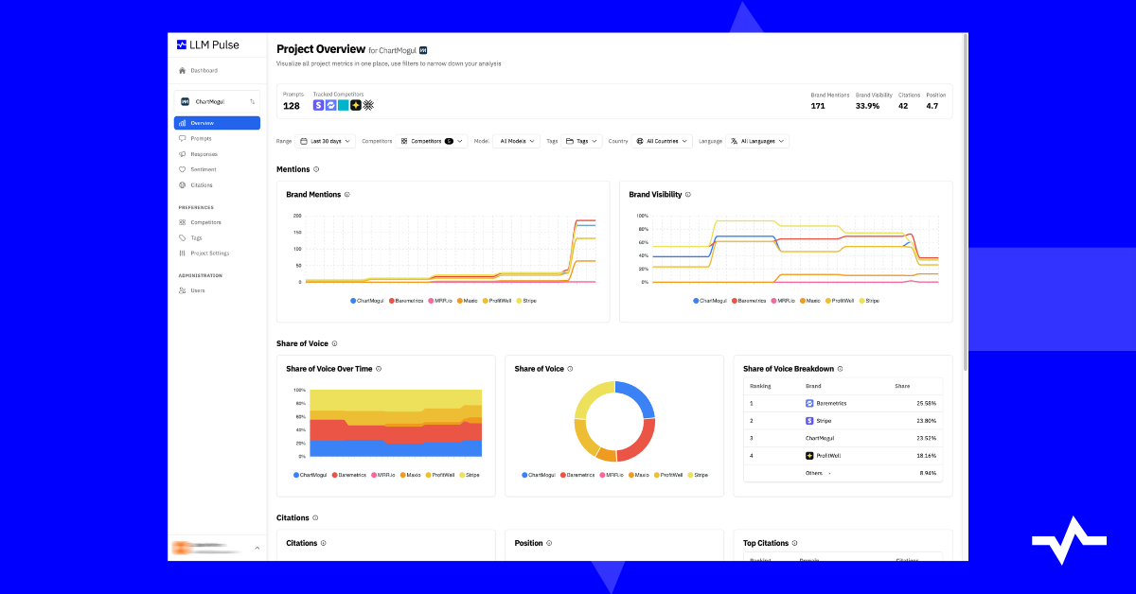Toggle Baremetrics in Share of Voice donut legend
1136x594 pixels.
[x=578, y=475]
